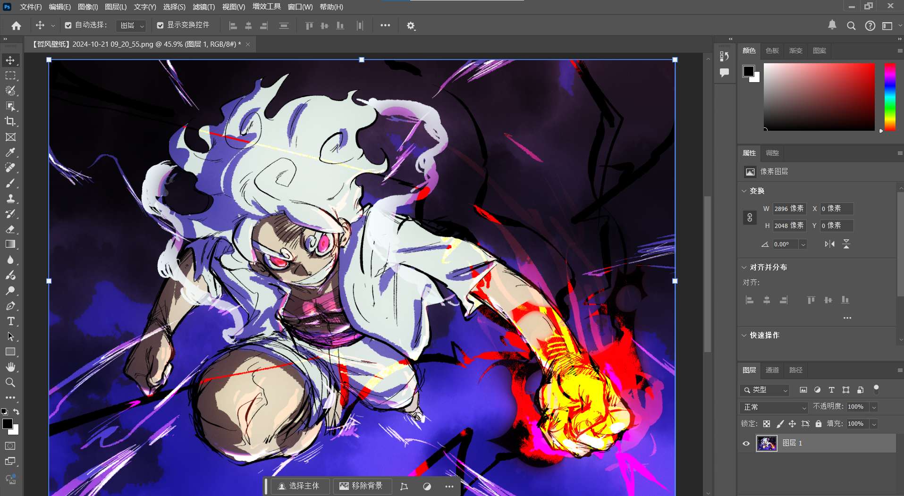The width and height of the screenshot is (904, 496).
Task: Click the 选择主体 button
Action: point(299,486)
